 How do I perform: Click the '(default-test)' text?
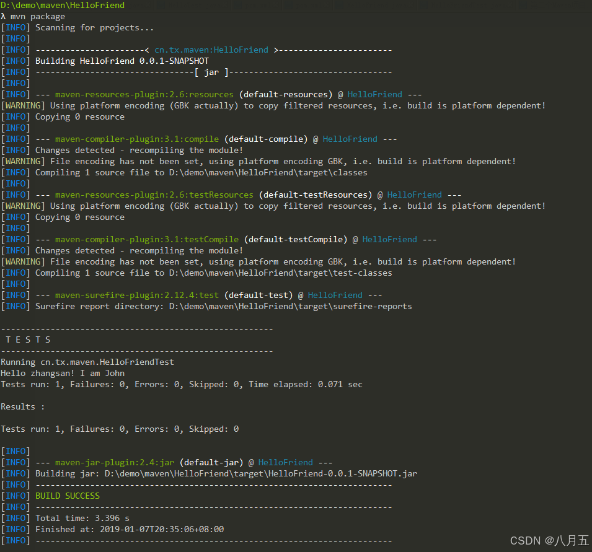258,295
